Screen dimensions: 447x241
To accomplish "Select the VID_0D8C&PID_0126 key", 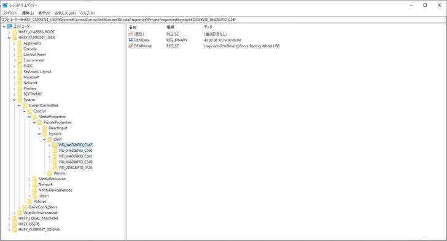I will pyautogui.click(x=76, y=168).
